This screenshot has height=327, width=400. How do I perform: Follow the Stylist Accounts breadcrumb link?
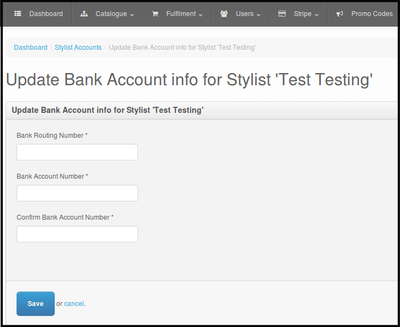[78, 48]
